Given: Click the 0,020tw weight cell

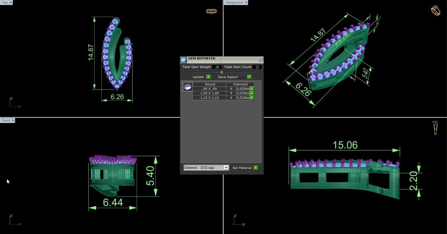Looking at the screenshot, I should point(243,98).
